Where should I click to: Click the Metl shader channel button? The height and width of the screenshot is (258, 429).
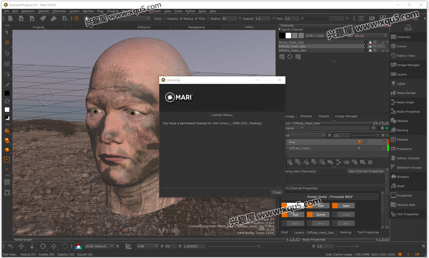click(x=318, y=206)
